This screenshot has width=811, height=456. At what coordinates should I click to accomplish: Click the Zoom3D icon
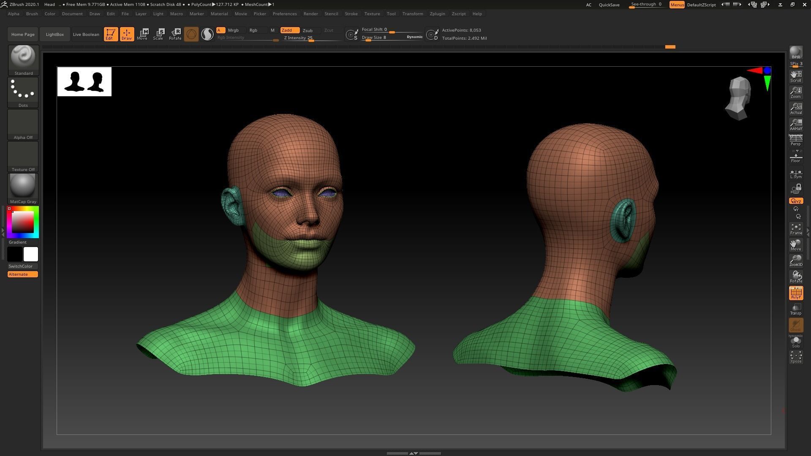(796, 261)
